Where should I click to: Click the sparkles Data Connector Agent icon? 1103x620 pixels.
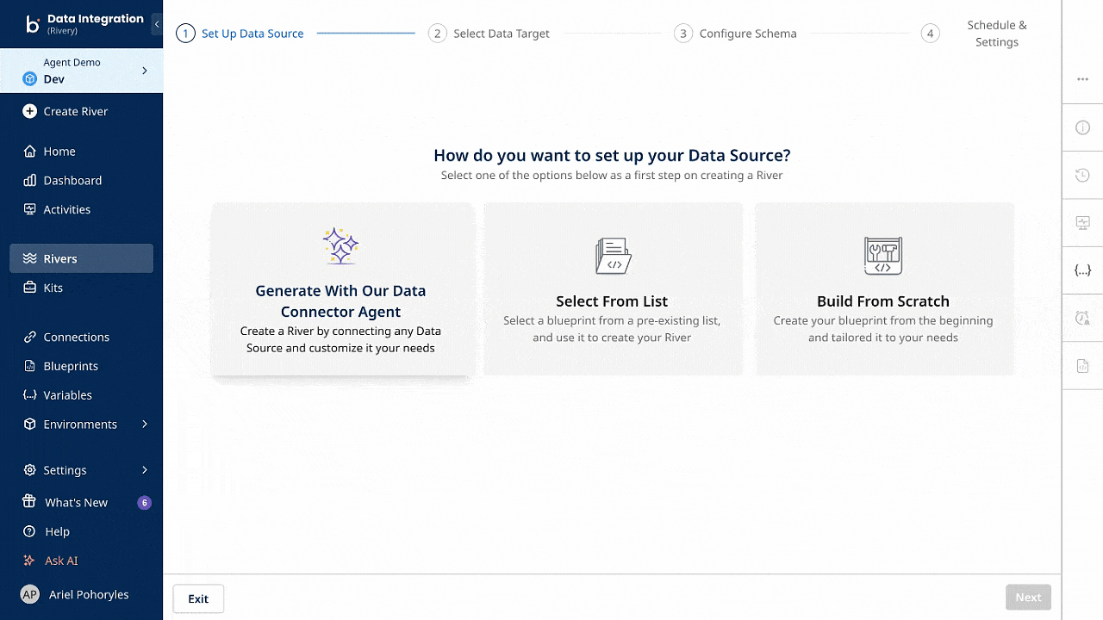[340, 246]
